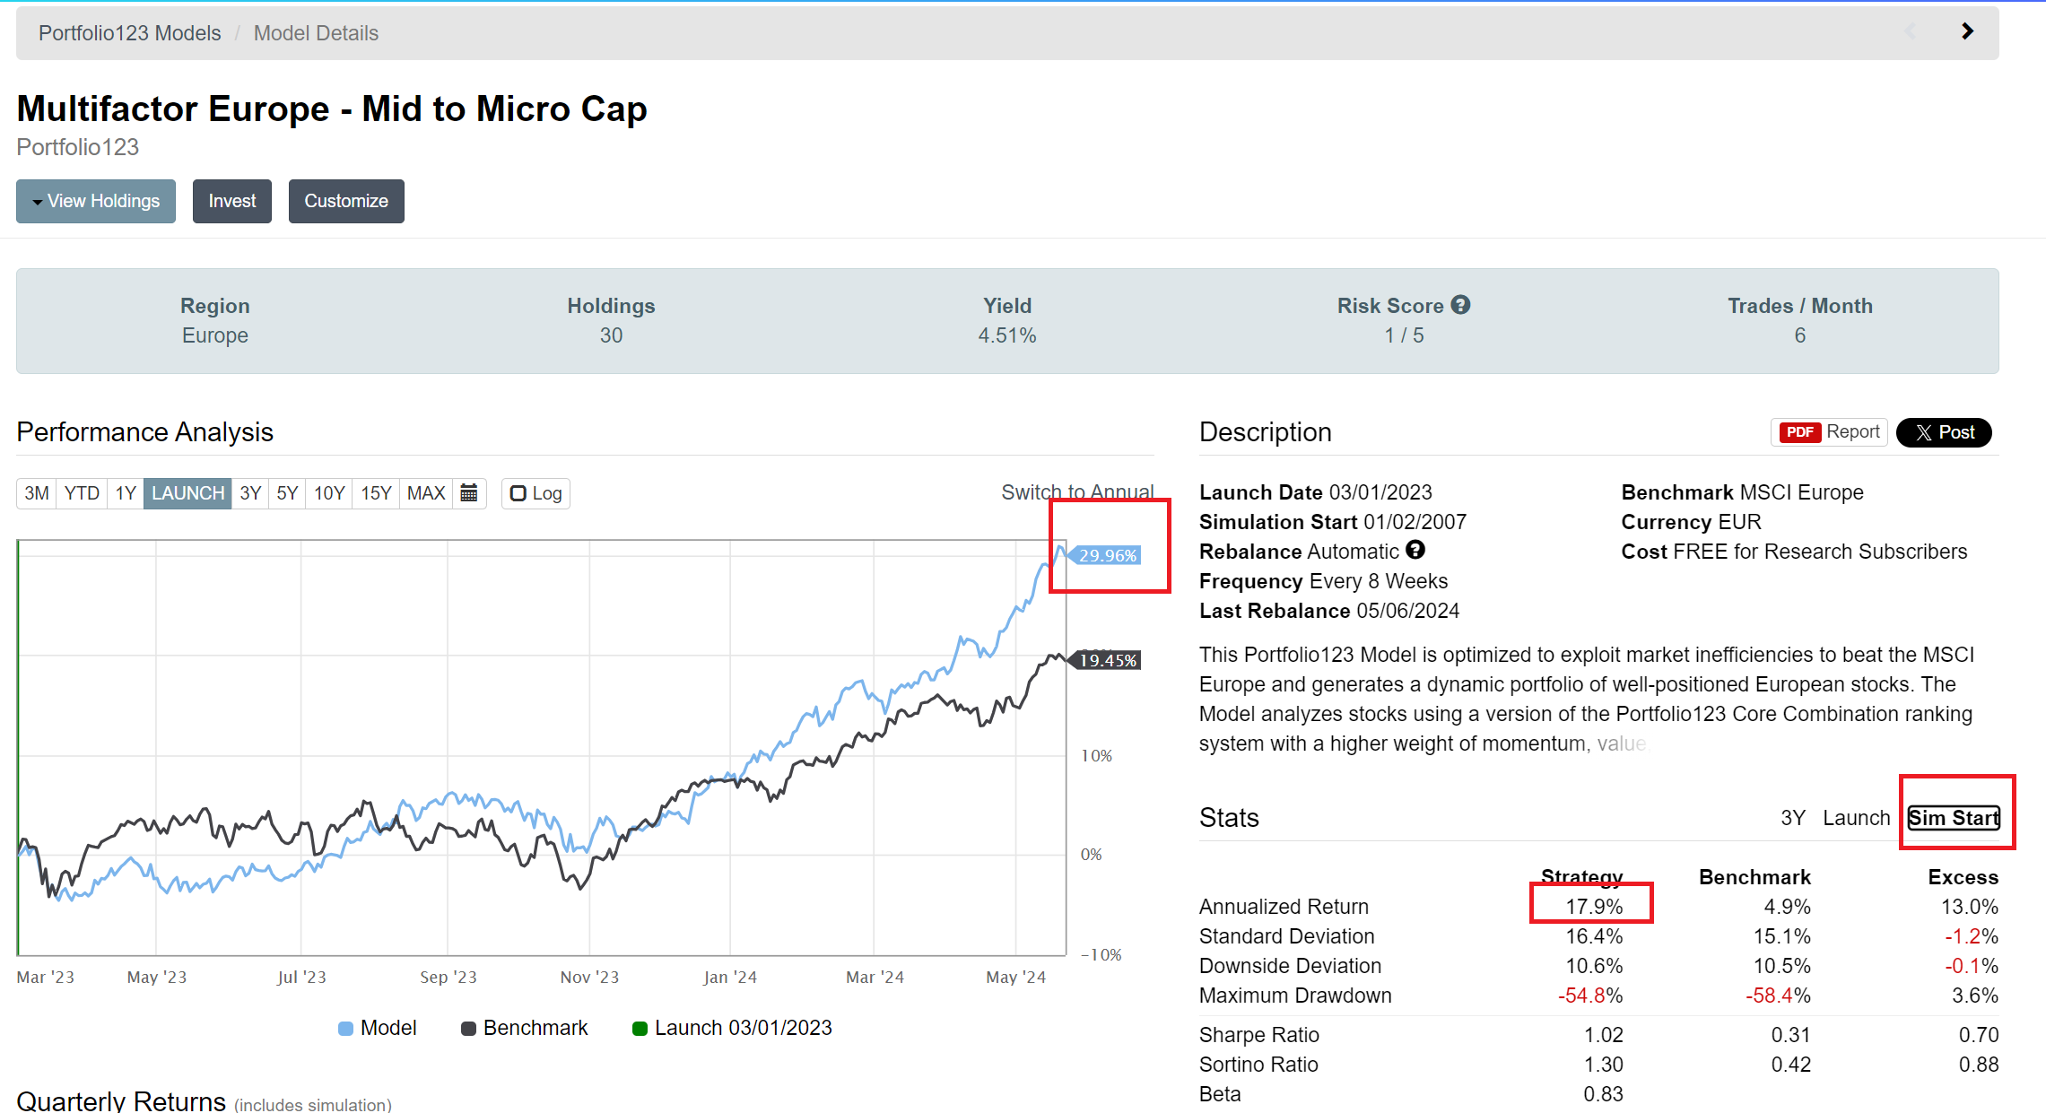This screenshot has width=2046, height=1113.
Task: Switch chart range to MAX
Action: 425,493
